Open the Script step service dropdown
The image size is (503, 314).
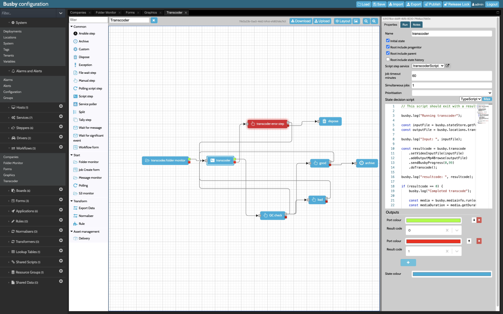click(x=428, y=66)
